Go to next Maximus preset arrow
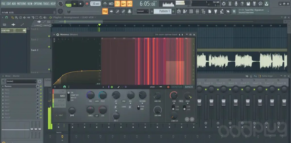This screenshot has height=143, width=291. 182,35
